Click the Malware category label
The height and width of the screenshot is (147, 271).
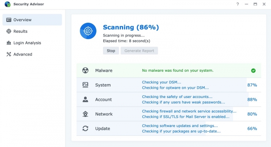point(104,71)
